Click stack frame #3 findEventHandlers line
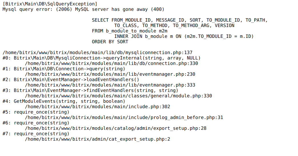 (90, 91)
